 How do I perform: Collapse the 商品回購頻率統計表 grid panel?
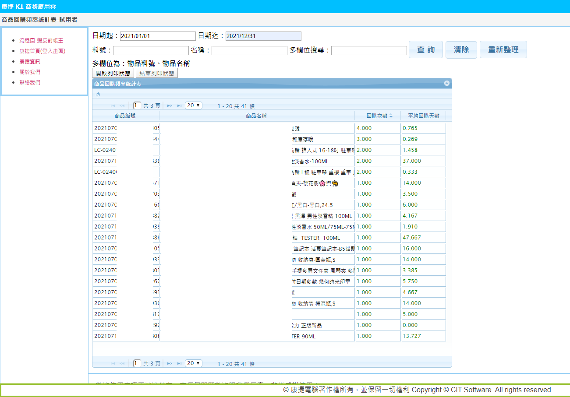point(446,83)
